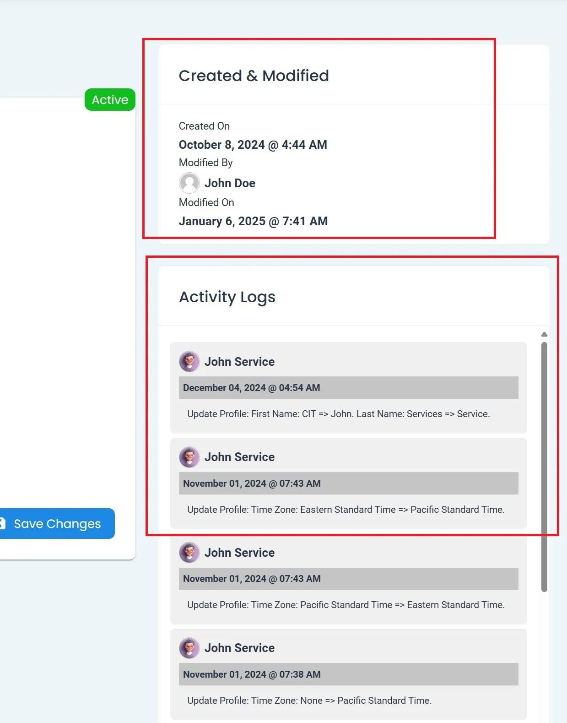
Task: Select the October 8, 2024 created date
Action: (x=253, y=145)
